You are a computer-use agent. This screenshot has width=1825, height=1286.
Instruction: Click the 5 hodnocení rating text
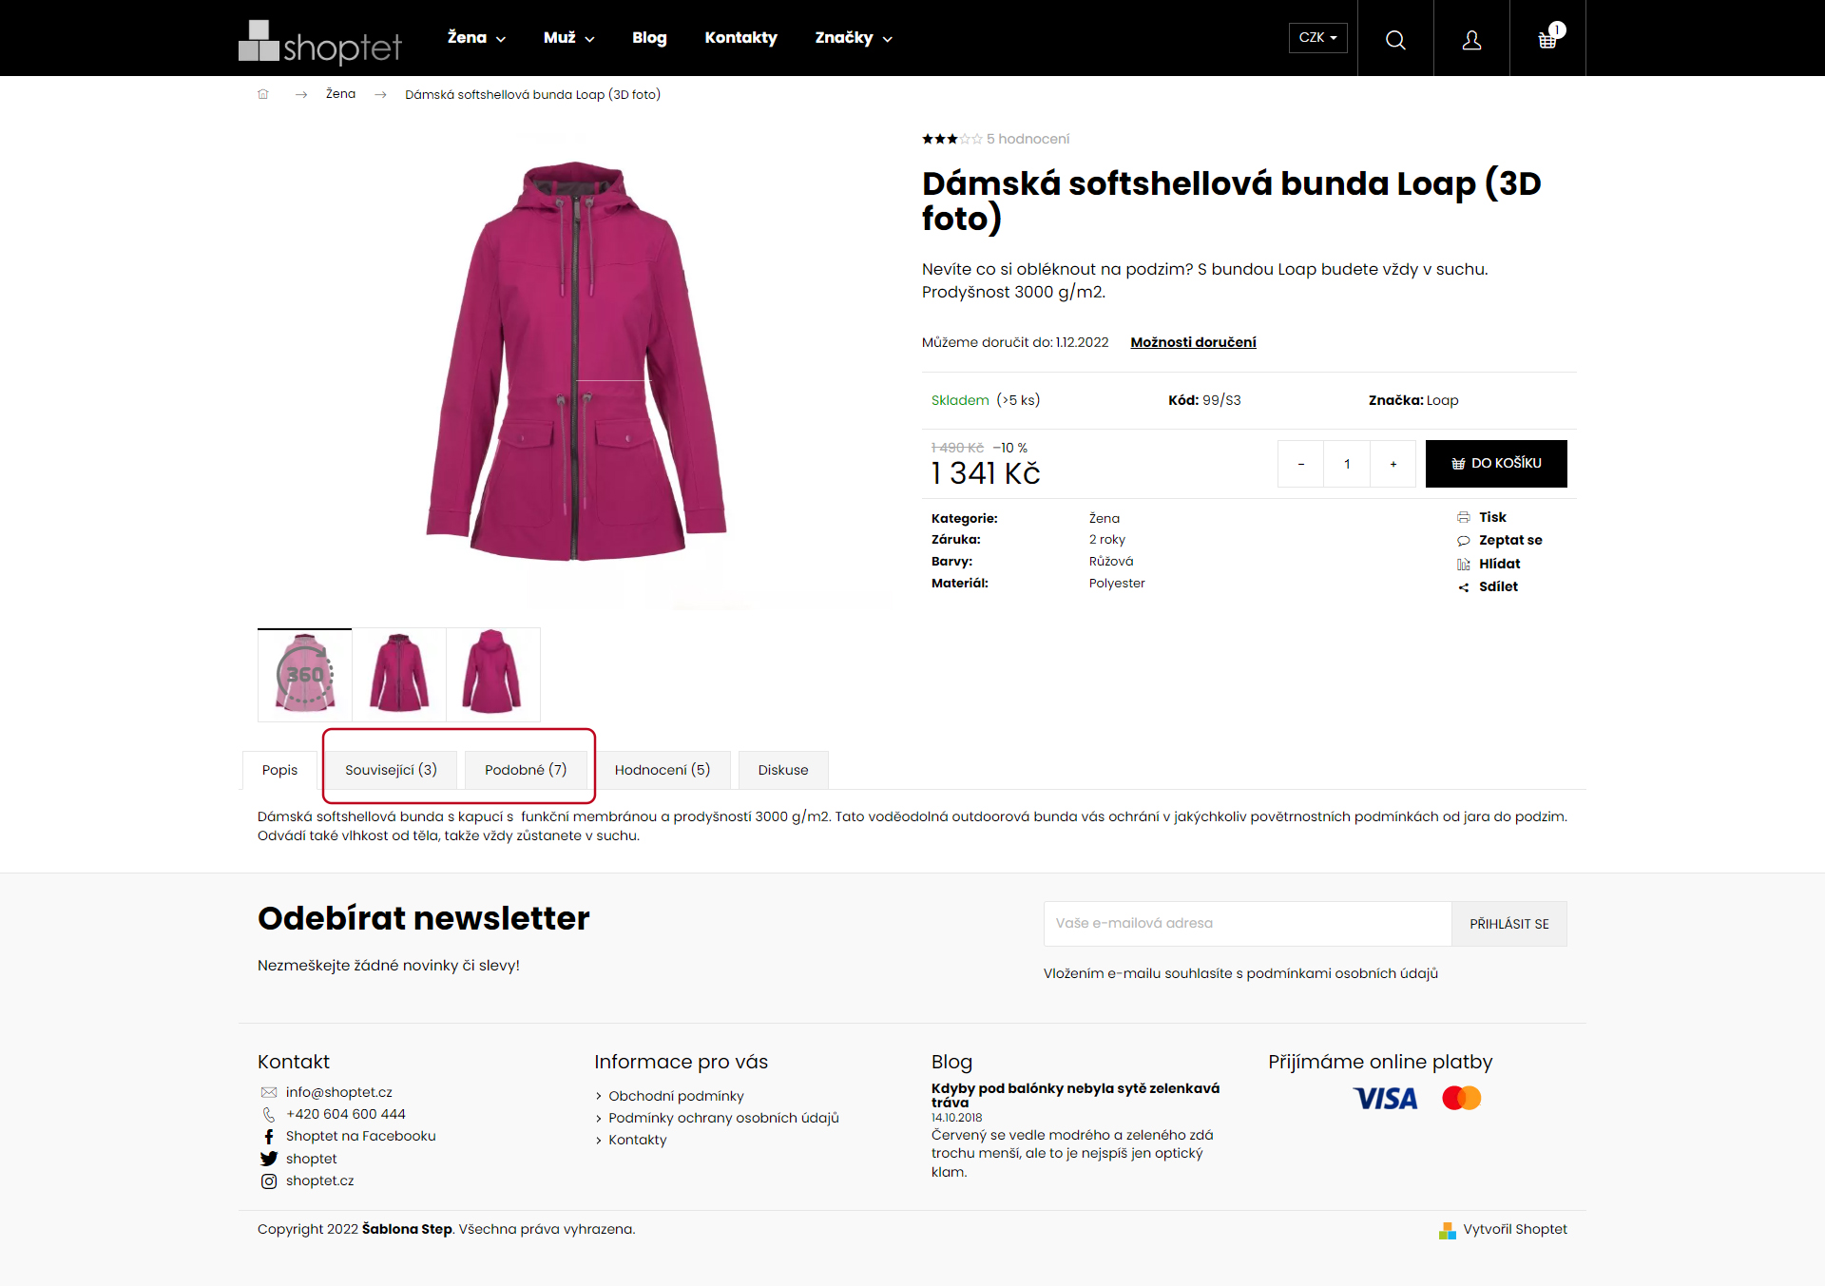pos(1028,139)
